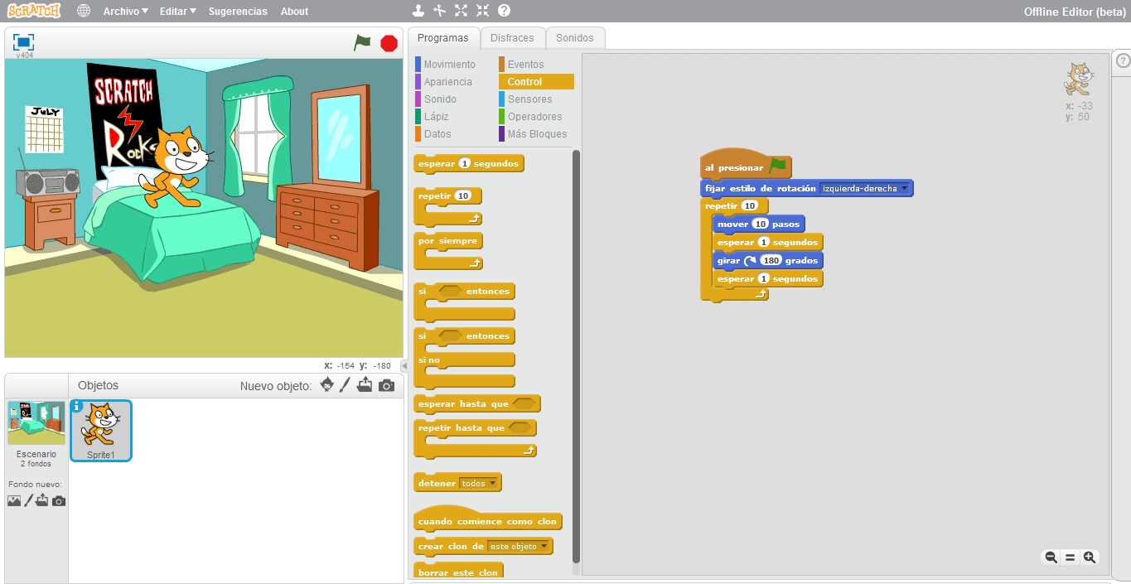This screenshot has width=1131, height=584.
Task: Select the shrink sprite tool
Action: click(x=482, y=11)
